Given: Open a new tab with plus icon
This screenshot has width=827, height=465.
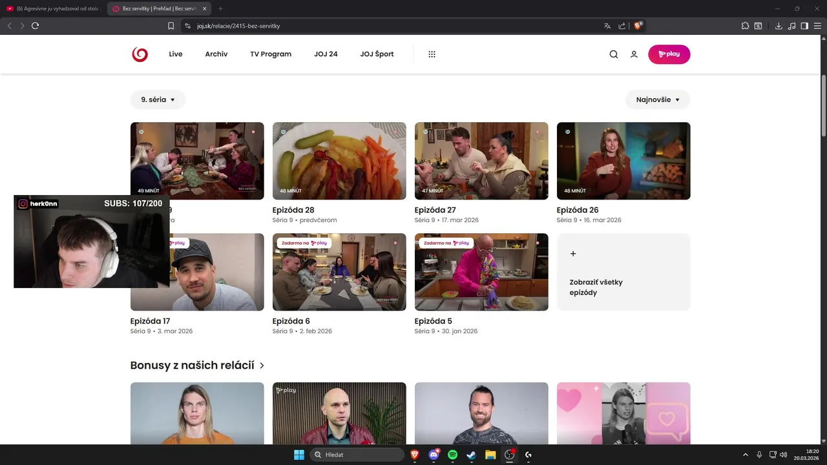Looking at the screenshot, I should pyautogui.click(x=220, y=8).
